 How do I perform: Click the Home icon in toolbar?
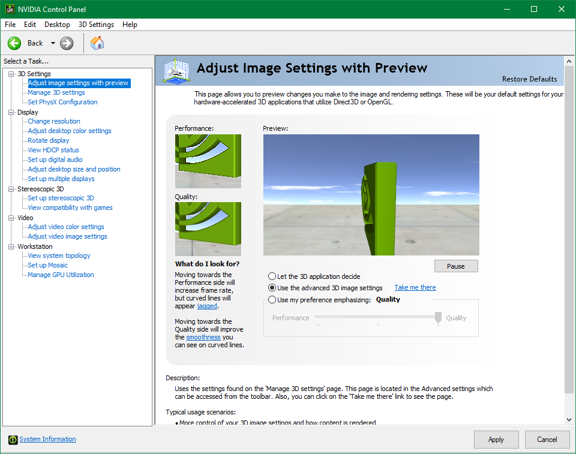[97, 43]
